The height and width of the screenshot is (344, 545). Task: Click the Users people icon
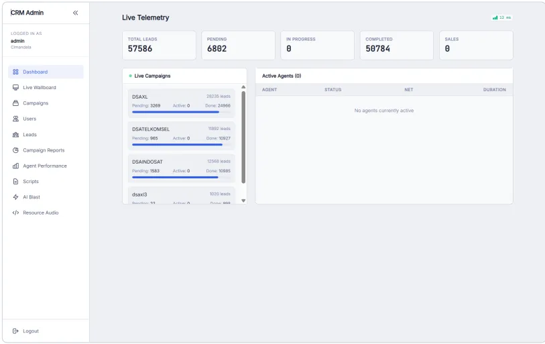click(15, 119)
